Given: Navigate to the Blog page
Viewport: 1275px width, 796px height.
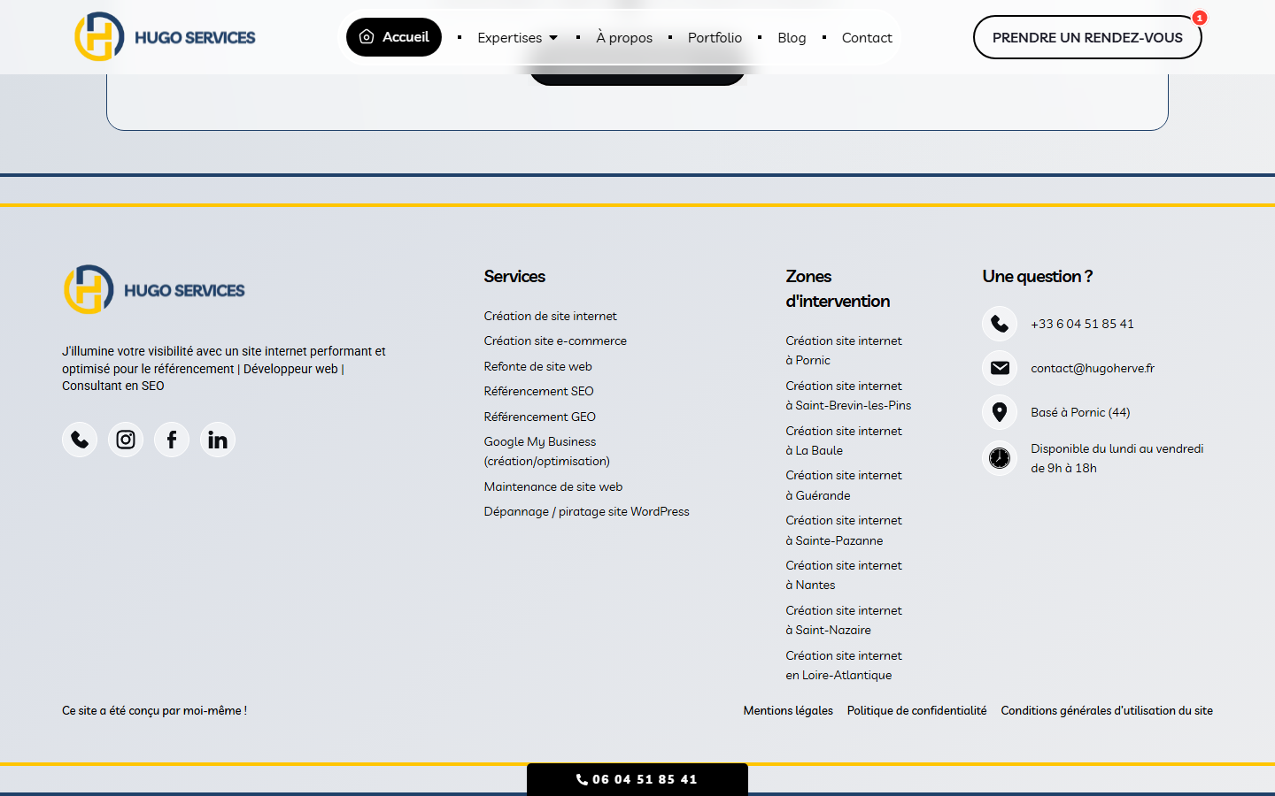Looking at the screenshot, I should pyautogui.click(x=792, y=37).
